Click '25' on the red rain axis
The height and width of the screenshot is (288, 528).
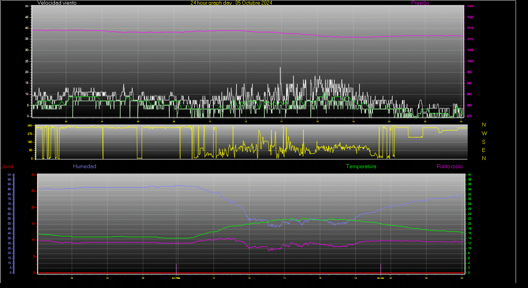(33, 191)
